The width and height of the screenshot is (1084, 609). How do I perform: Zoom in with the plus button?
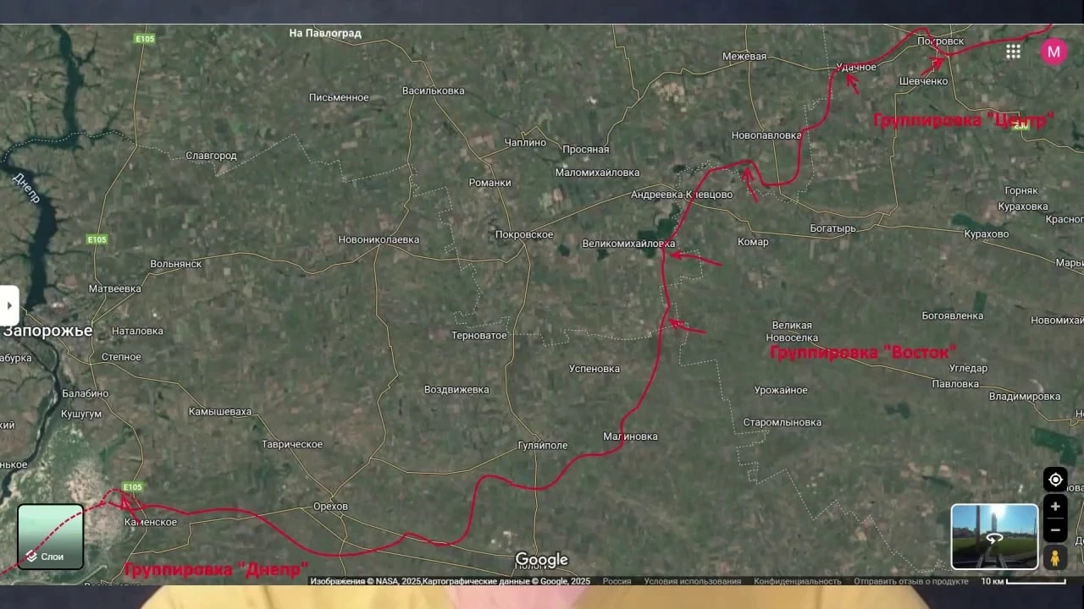1055,507
